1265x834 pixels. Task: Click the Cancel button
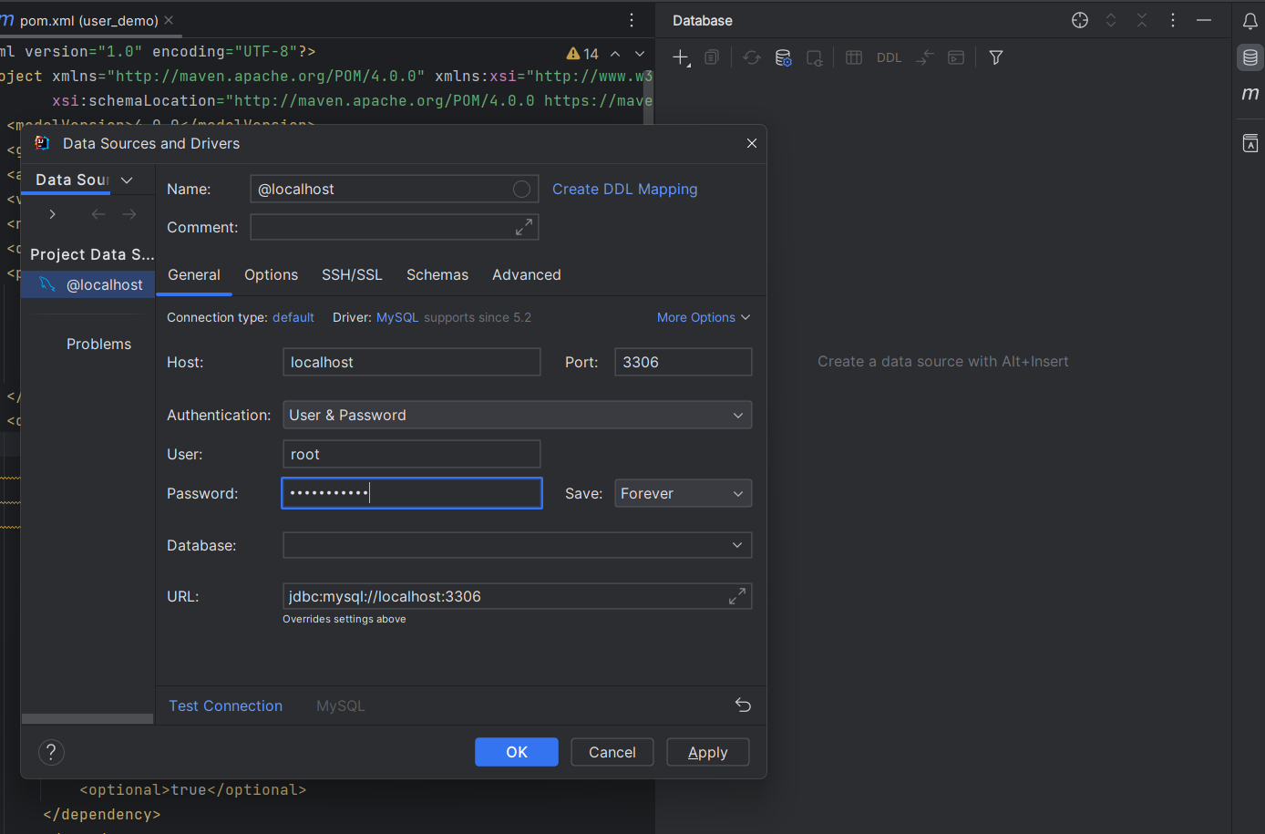click(612, 752)
